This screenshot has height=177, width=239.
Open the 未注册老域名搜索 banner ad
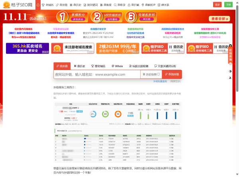(x=72, y=48)
